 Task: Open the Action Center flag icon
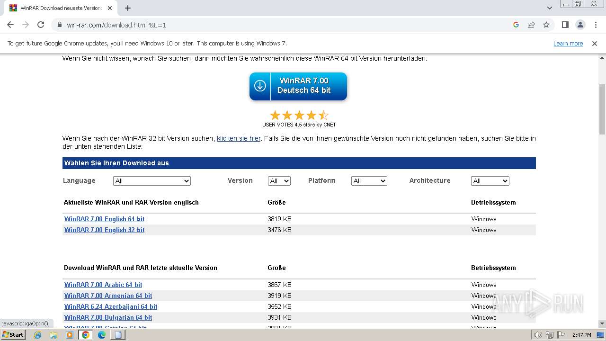(x=561, y=335)
